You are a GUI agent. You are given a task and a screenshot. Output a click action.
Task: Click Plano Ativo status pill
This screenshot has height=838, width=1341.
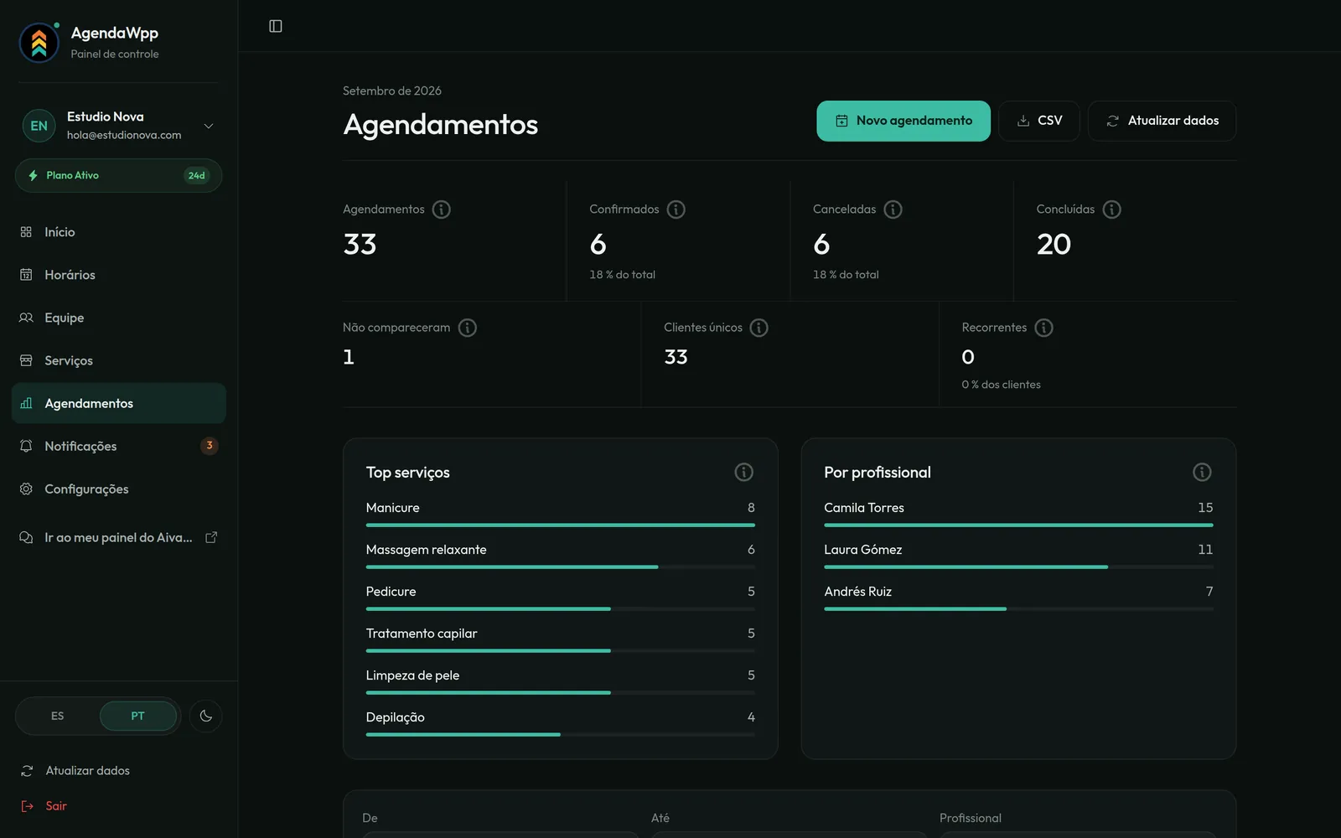(x=118, y=176)
